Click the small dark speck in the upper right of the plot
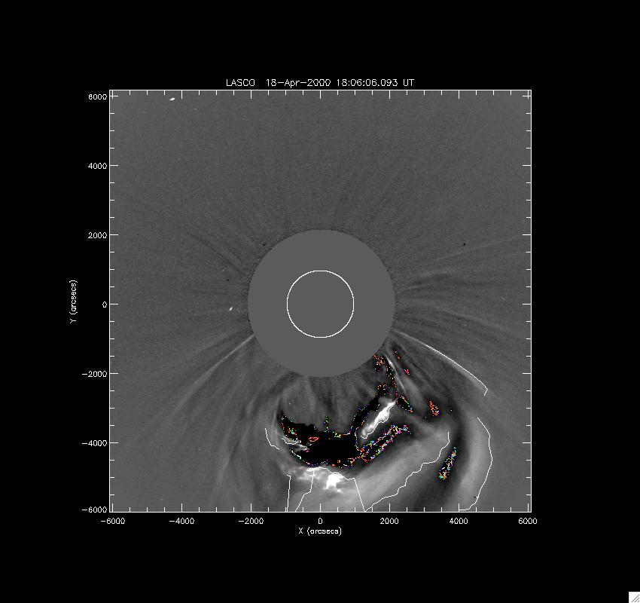Viewport: 640px width, 603px height. pyautogui.click(x=465, y=245)
